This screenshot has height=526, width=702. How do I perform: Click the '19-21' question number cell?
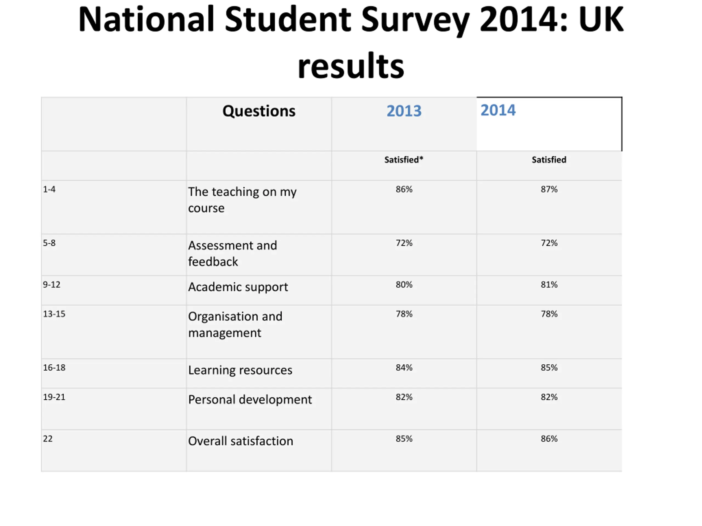[114, 409]
